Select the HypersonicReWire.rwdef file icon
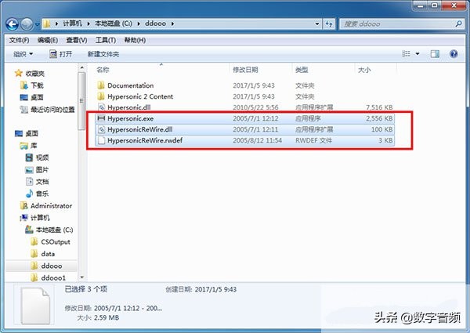Image resolution: width=470 pixels, height=333 pixels. pyautogui.click(x=101, y=140)
